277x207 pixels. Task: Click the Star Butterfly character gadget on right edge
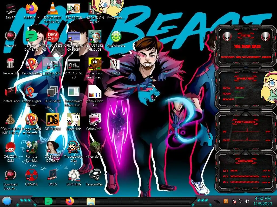(x=269, y=87)
